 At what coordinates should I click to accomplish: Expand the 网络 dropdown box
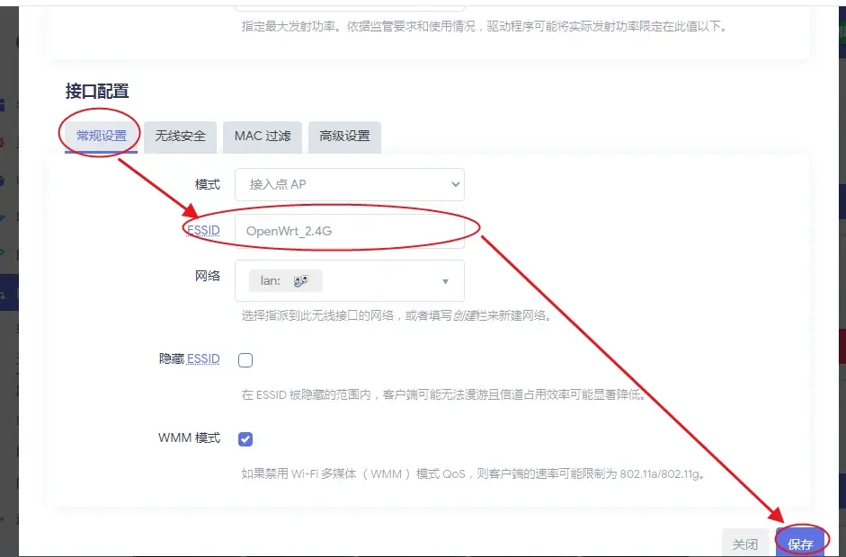tap(349, 281)
